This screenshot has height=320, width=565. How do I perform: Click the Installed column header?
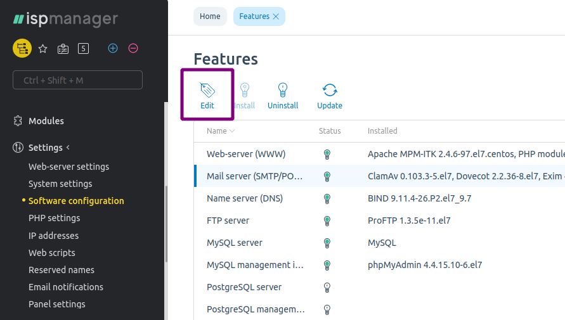(x=382, y=131)
